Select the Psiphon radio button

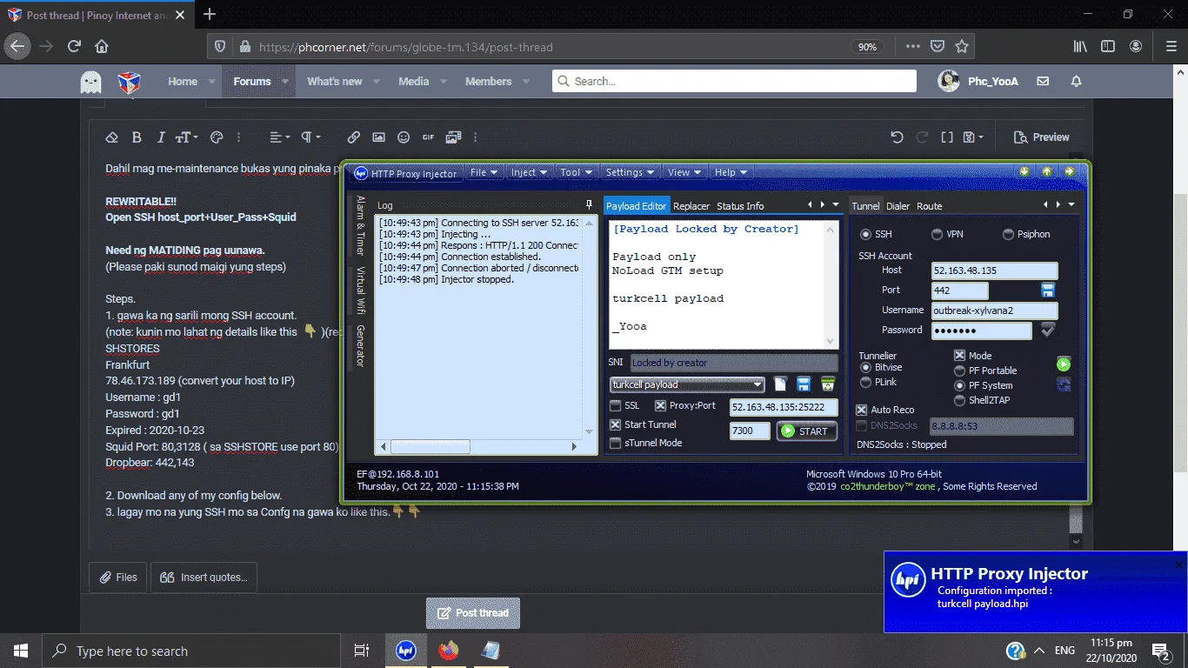[x=1008, y=235]
